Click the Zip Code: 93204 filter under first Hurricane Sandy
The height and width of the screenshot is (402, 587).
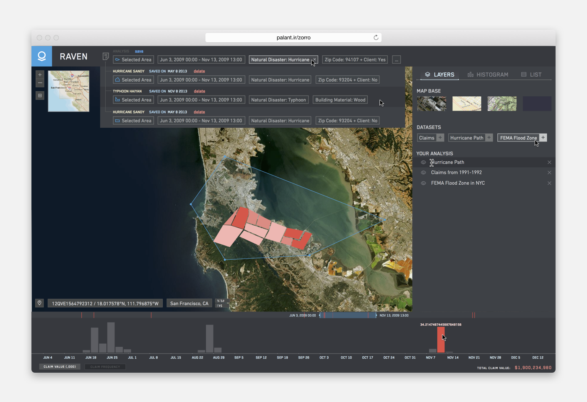tap(348, 80)
